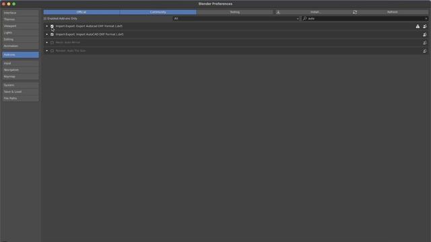Screen dimensions: 431x242
Task: Disable Export Autocad DXF Format add-on checkbox
Action: [52, 26]
